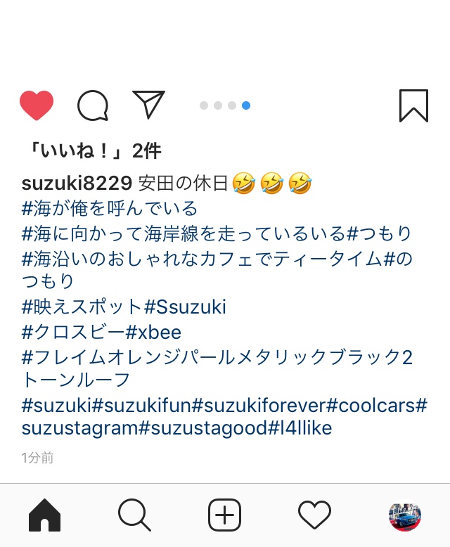Screen dimensions: 450x547
Task: Unlike the post with red heart
Action: pos(37,105)
